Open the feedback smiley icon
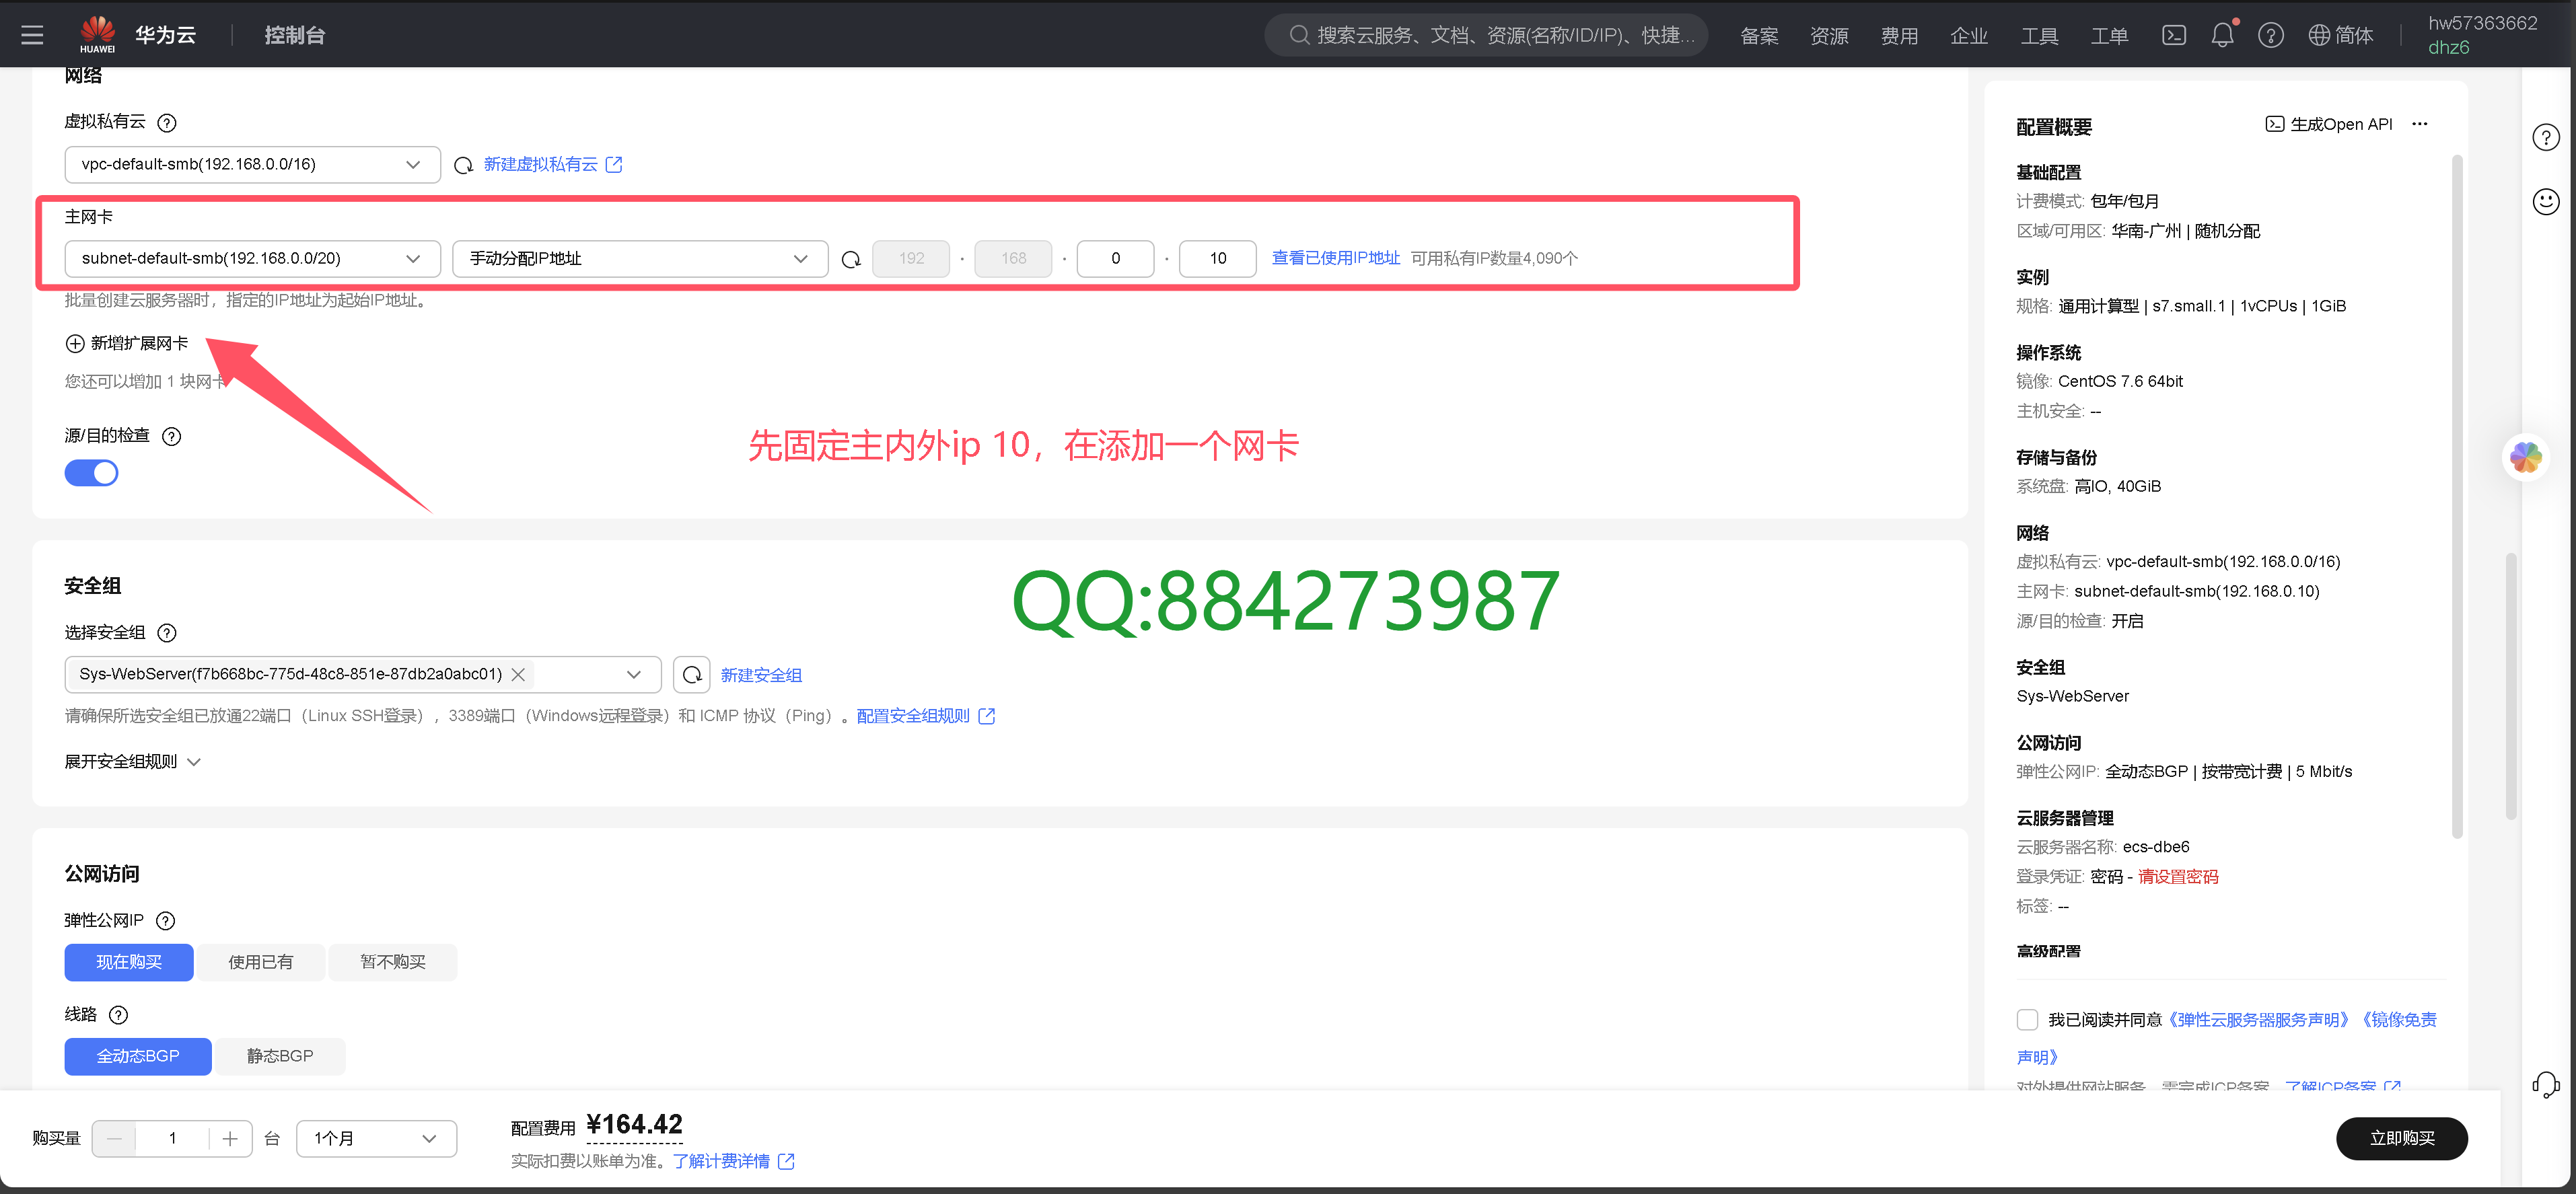The width and height of the screenshot is (2576, 1194). [x=2545, y=201]
